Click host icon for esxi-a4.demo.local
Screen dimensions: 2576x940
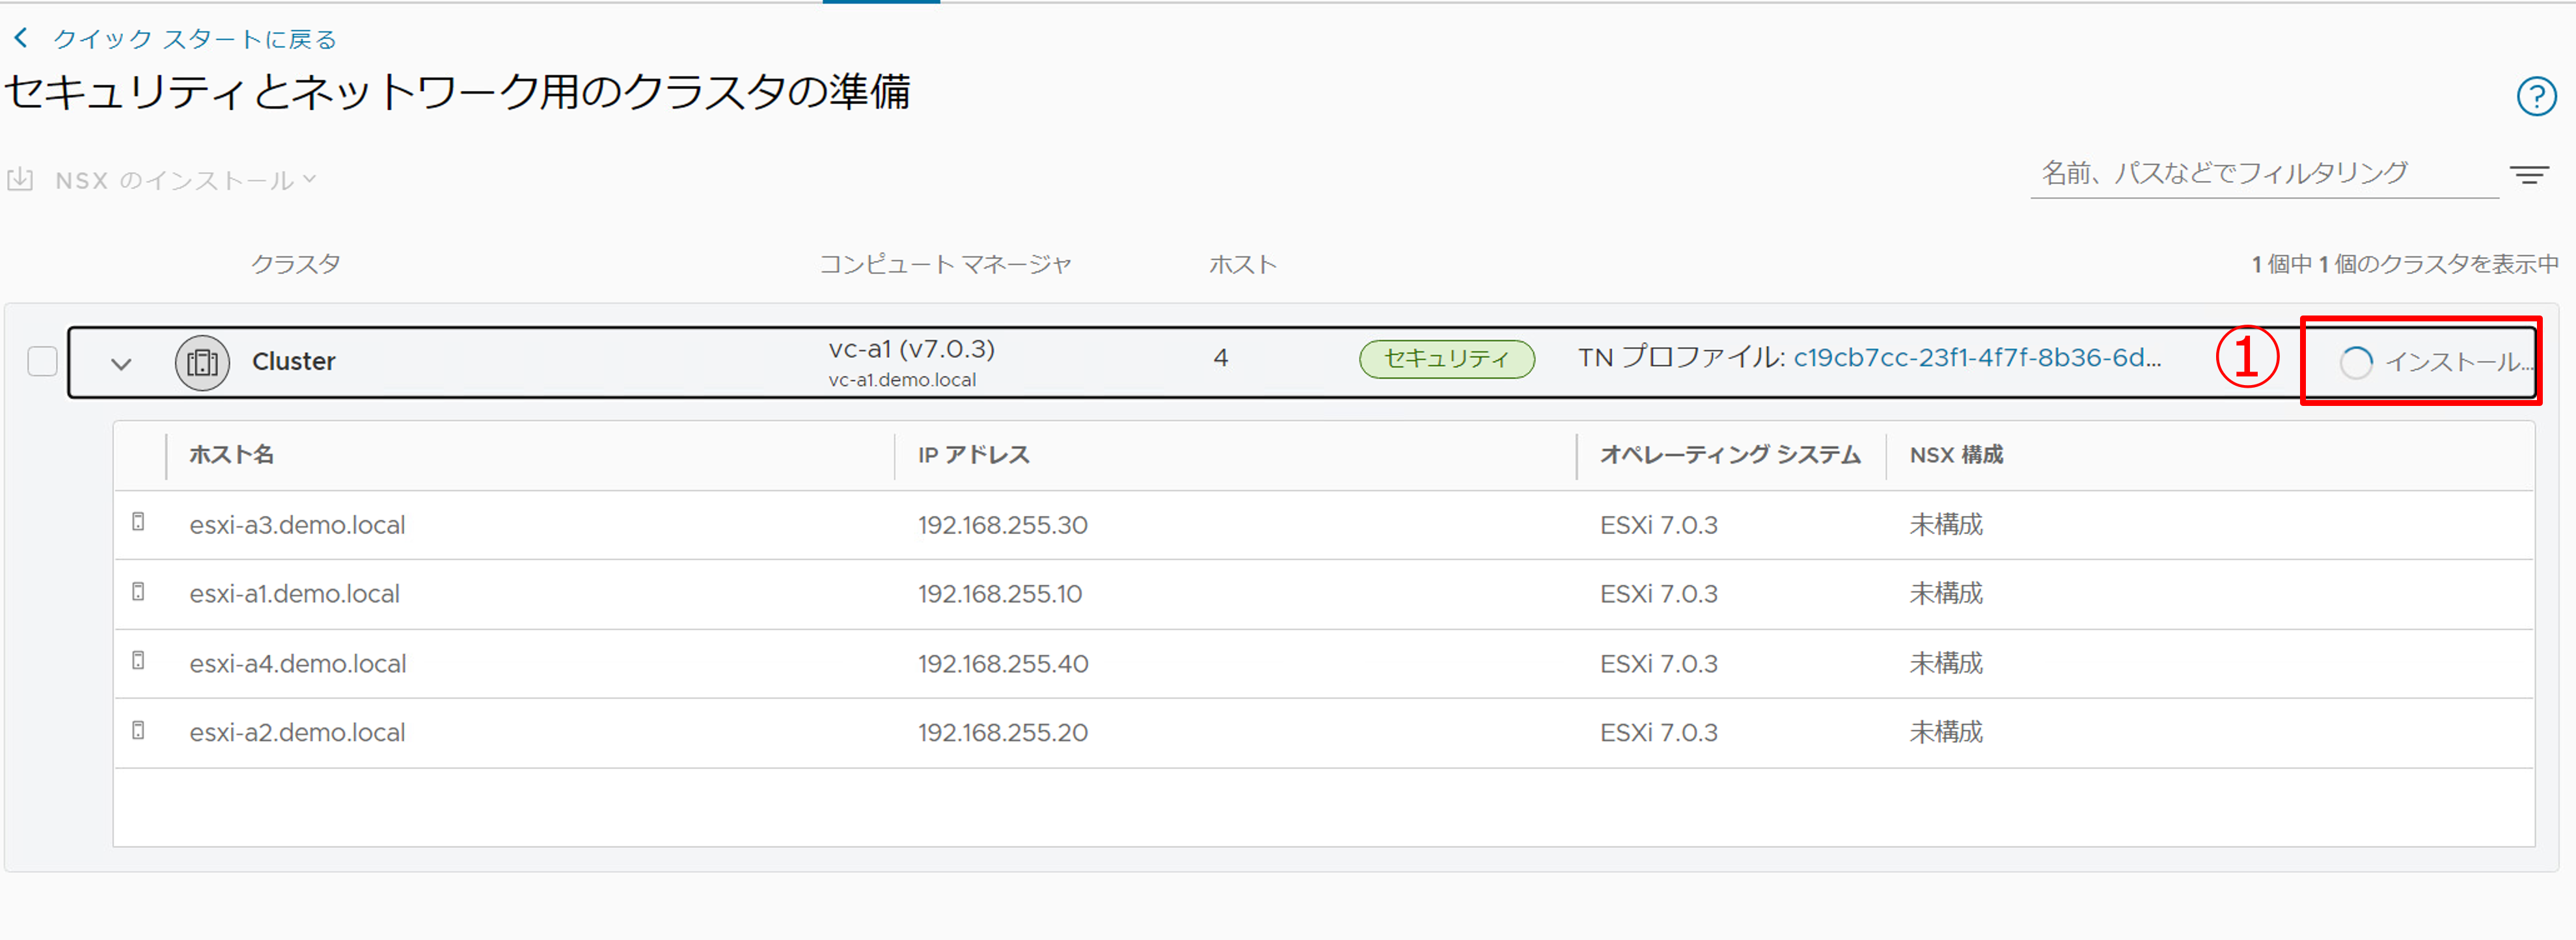point(139,661)
